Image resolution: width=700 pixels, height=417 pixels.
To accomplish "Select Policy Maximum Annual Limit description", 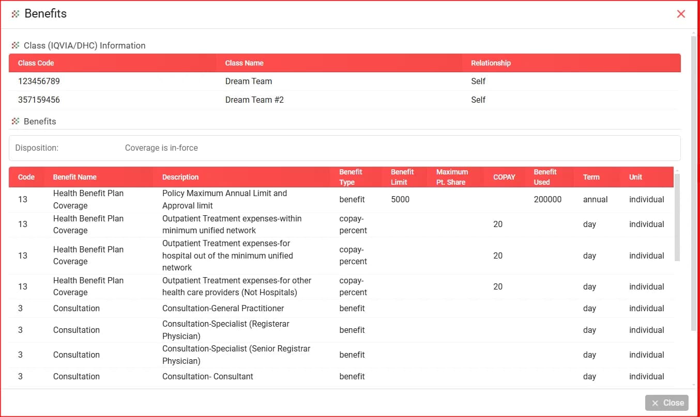I will 224,199.
